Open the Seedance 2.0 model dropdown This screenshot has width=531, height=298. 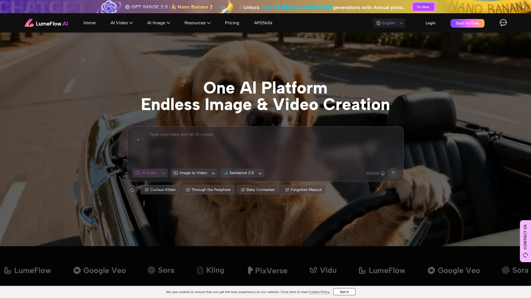[x=242, y=173]
